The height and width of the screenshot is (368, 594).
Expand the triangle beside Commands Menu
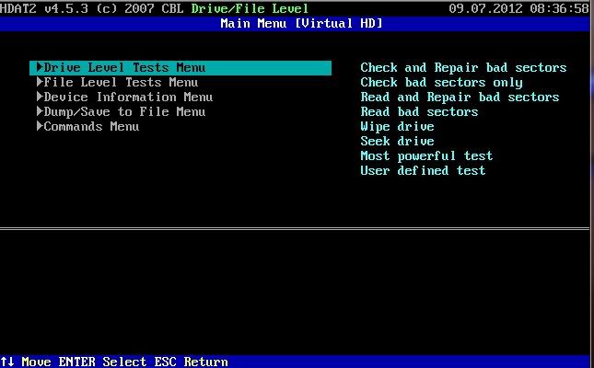point(40,126)
